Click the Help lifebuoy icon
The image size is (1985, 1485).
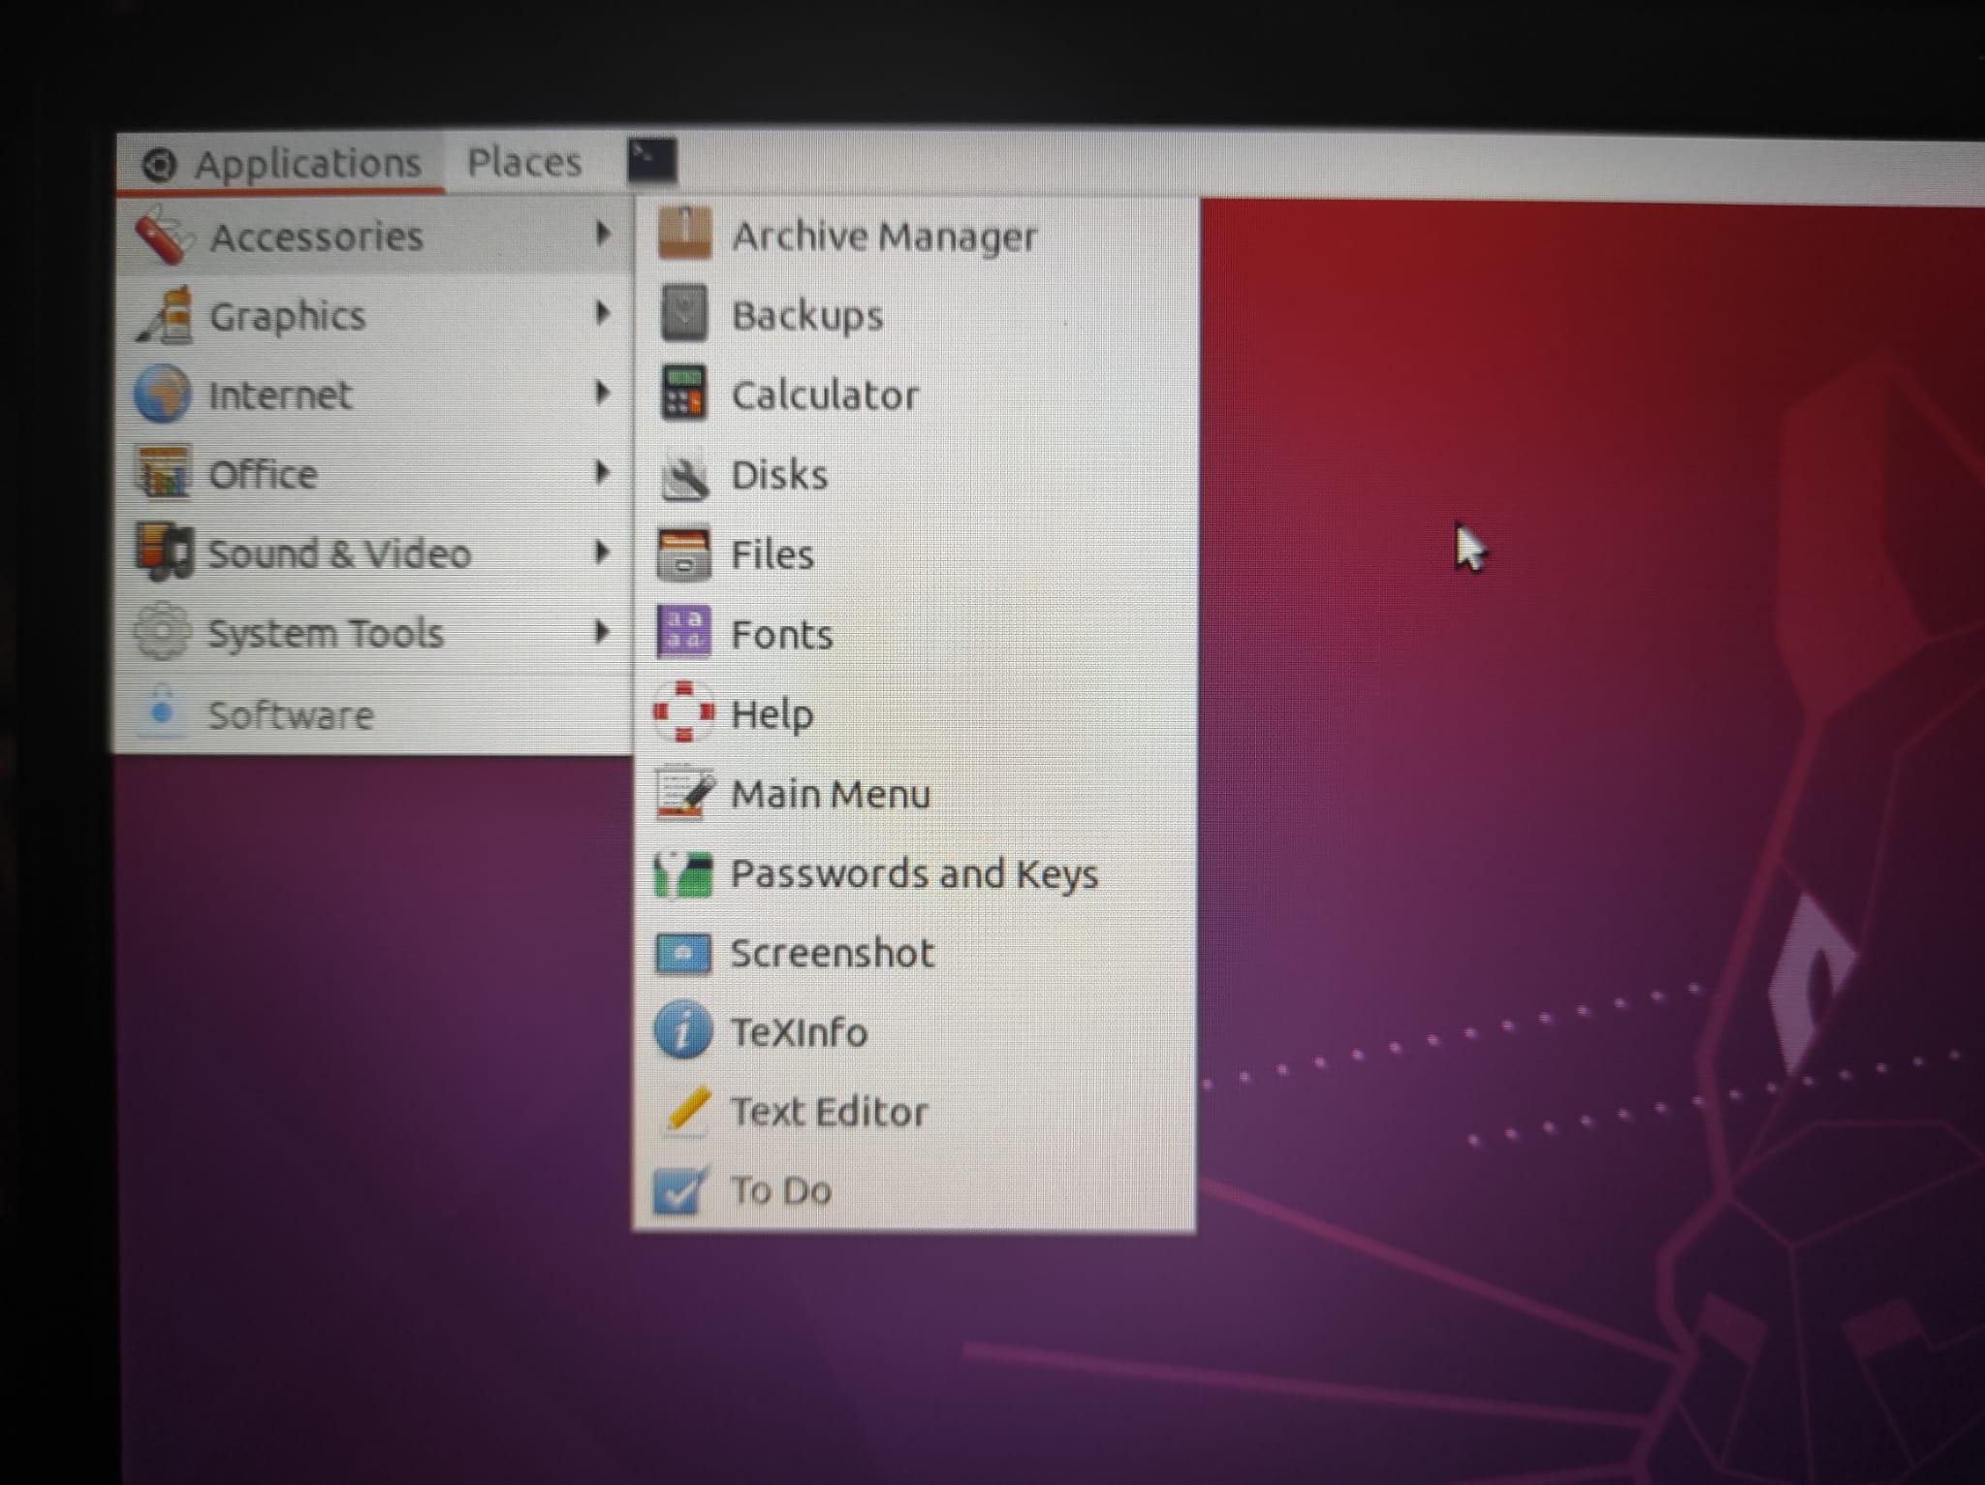point(683,712)
